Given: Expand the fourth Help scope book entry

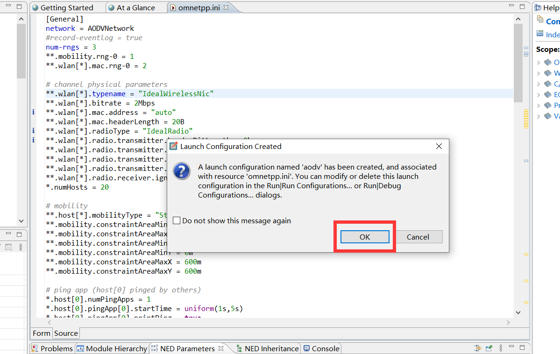Looking at the screenshot, I should (539, 95).
